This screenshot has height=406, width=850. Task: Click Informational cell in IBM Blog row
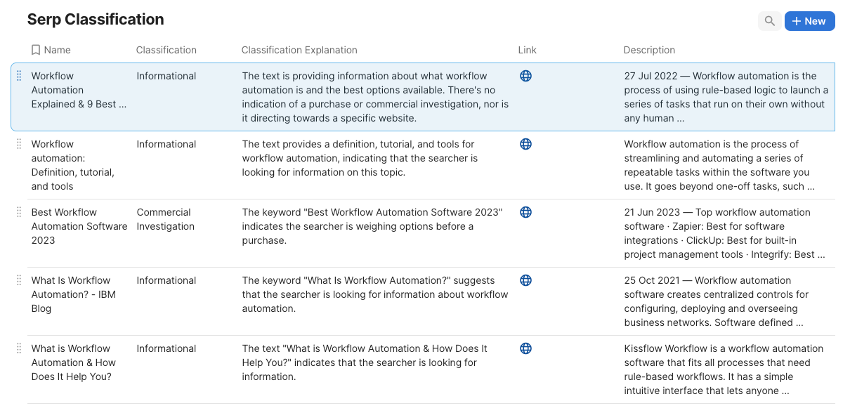click(166, 280)
